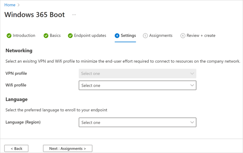Click the green checkmark beside Endpoint updates
Viewport: 243px width, 153px height.
[x=70, y=36]
